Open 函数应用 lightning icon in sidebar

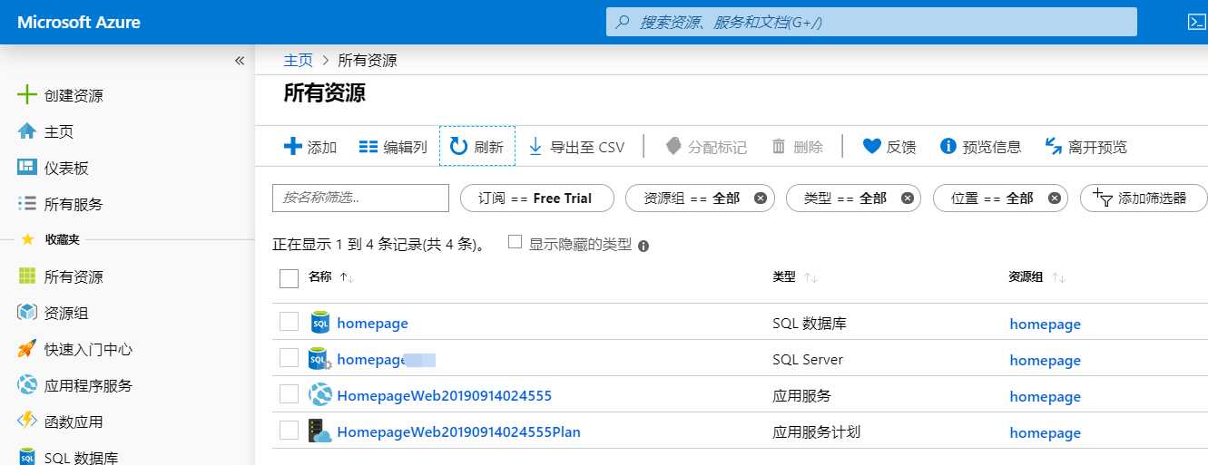(x=27, y=421)
